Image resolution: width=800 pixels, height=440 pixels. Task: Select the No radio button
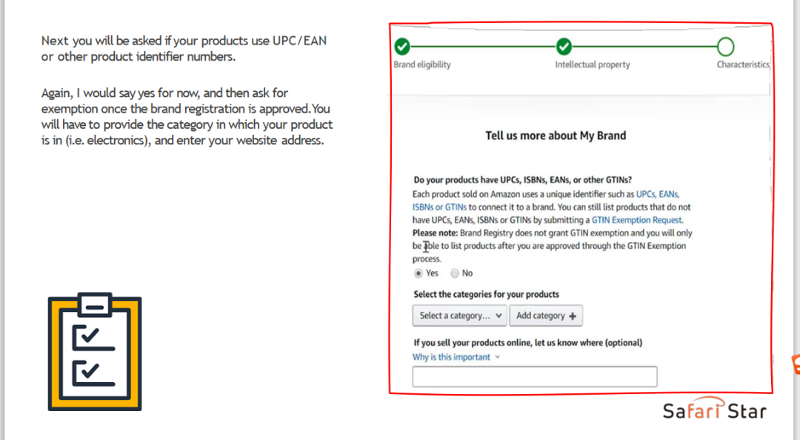click(455, 273)
